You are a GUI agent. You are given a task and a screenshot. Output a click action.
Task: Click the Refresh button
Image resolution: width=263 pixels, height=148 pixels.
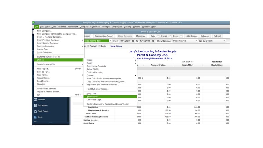[217, 36]
